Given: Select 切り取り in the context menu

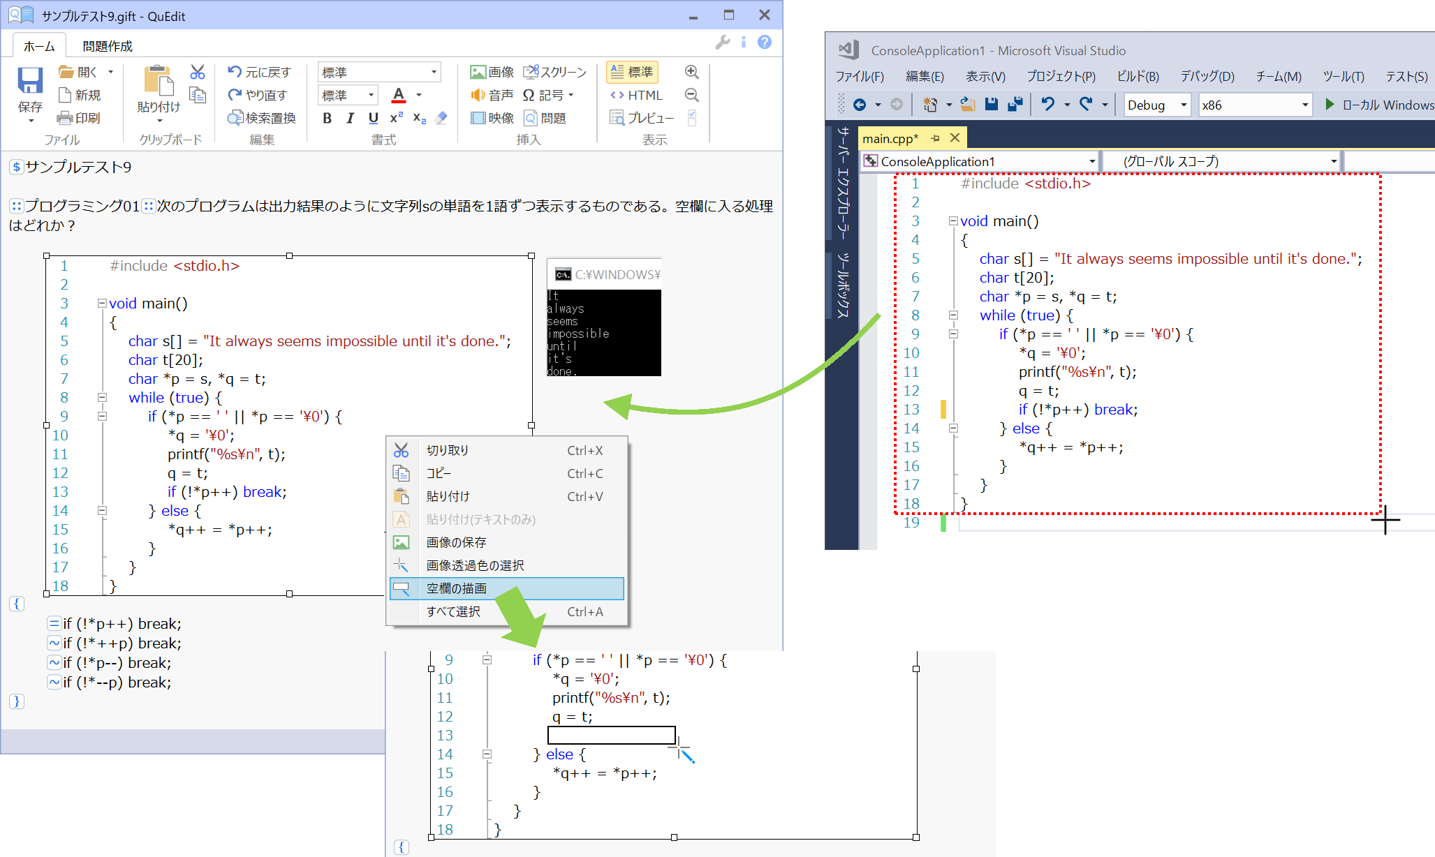Looking at the screenshot, I should [x=507, y=450].
